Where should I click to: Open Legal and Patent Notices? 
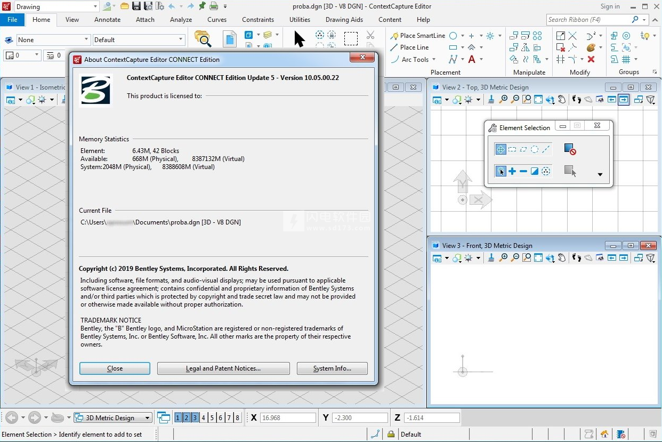[x=223, y=368]
